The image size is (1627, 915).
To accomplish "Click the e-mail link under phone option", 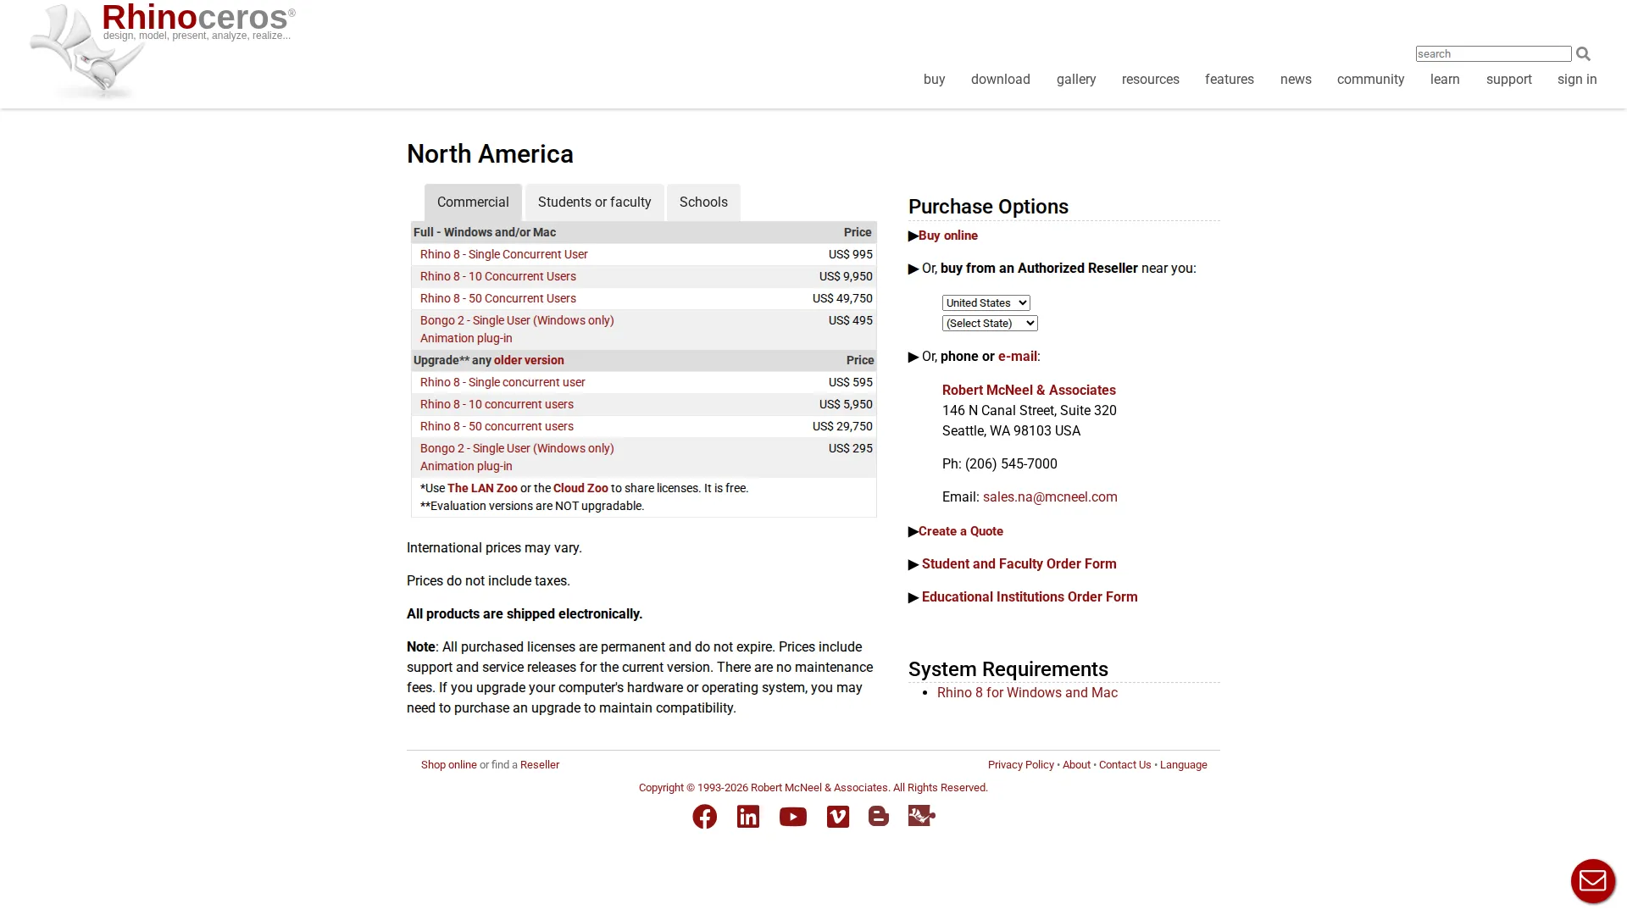I will point(1018,356).
